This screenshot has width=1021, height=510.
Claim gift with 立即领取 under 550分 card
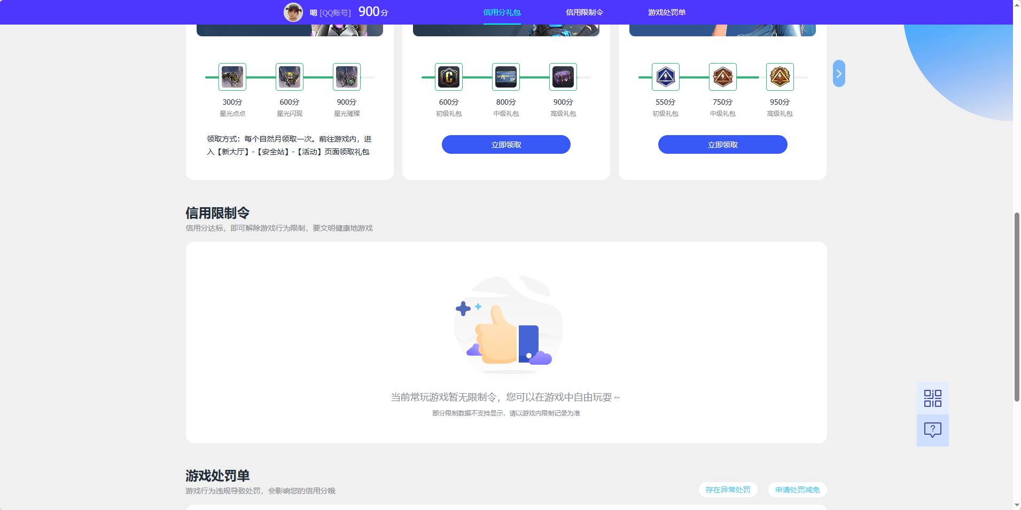(723, 145)
